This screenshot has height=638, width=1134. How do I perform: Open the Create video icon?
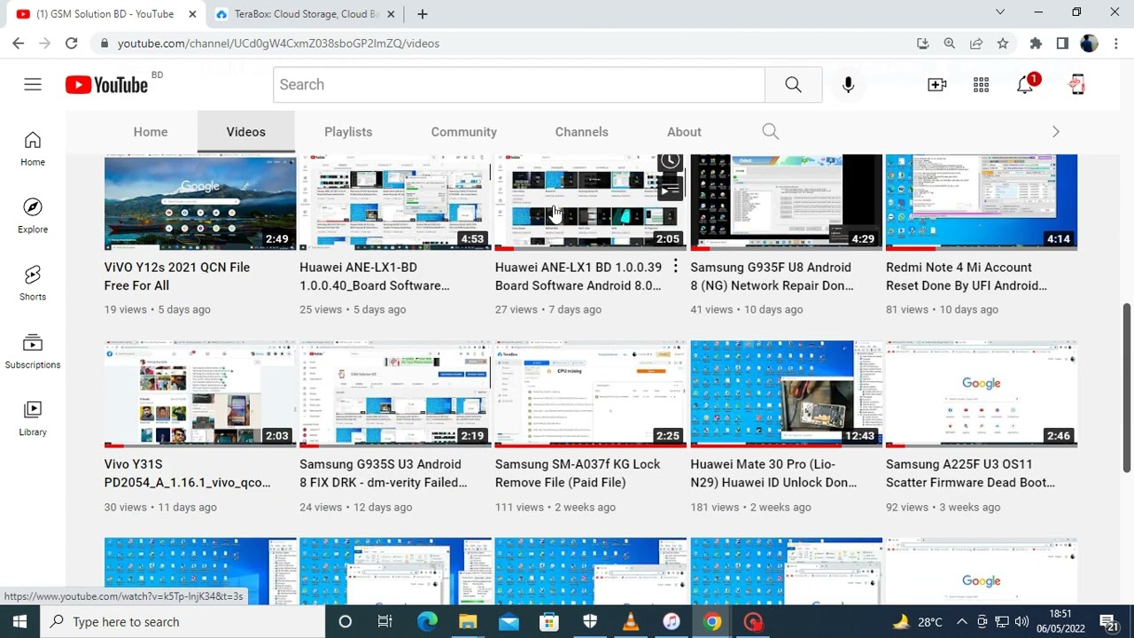[936, 84]
